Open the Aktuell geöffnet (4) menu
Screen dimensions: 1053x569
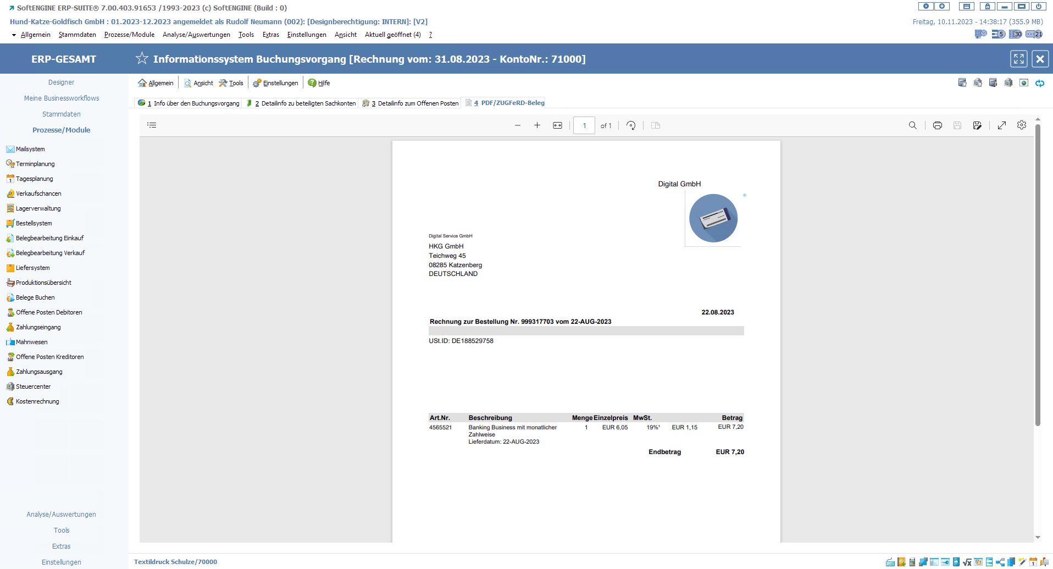pos(392,35)
